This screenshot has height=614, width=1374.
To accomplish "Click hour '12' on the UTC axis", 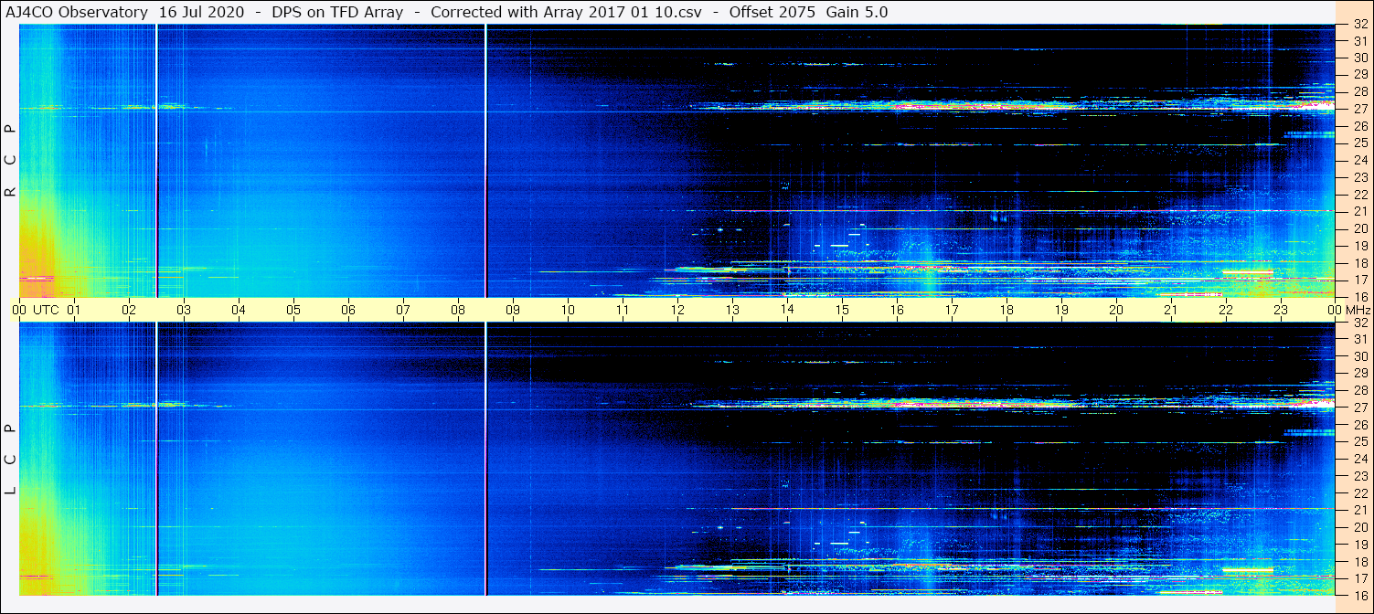I will pyautogui.click(x=677, y=310).
